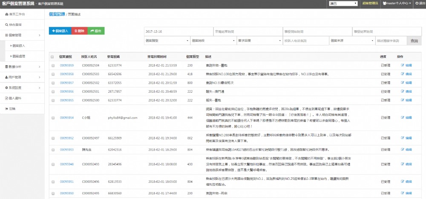Image resolution: width=426 pixels, height=199 pixels.
Task: Open case link 00095959
Action: click(66, 65)
